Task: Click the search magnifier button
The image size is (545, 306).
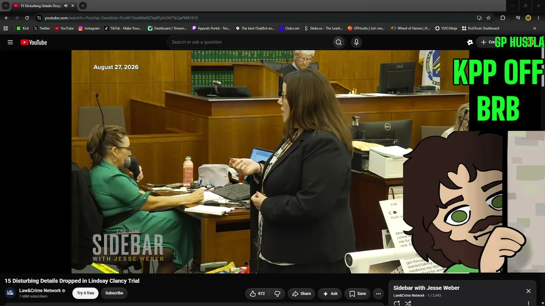Action: pyautogui.click(x=338, y=42)
